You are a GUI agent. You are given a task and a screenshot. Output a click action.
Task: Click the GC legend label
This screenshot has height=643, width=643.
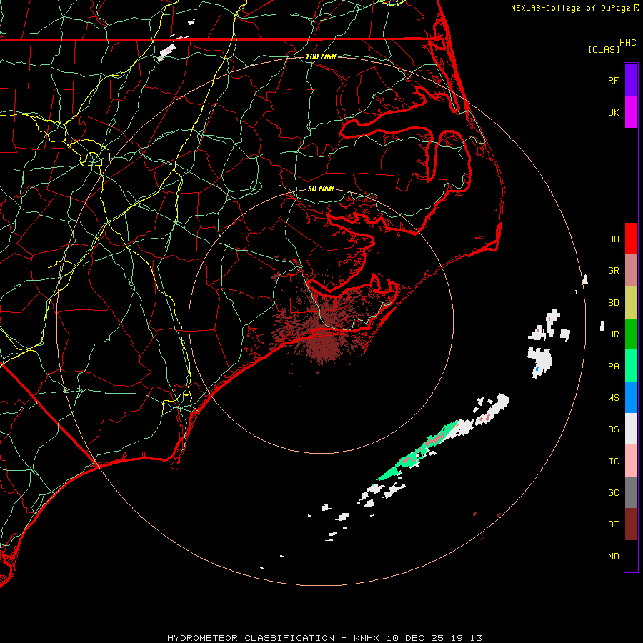point(613,493)
